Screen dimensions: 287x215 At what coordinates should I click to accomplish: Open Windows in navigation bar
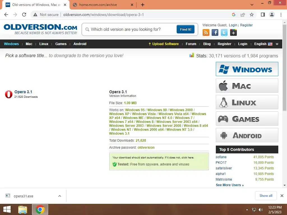pyautogui.click(x=11, y=44)
